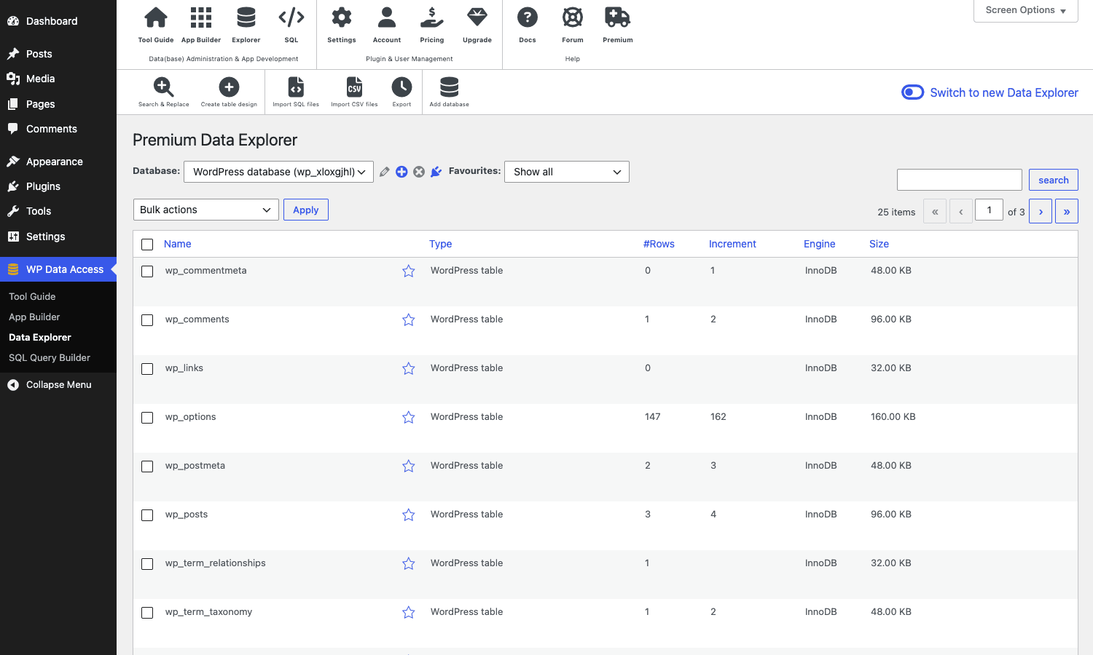
Task: Sort tables by Type column
Action: tap(441, 244)
